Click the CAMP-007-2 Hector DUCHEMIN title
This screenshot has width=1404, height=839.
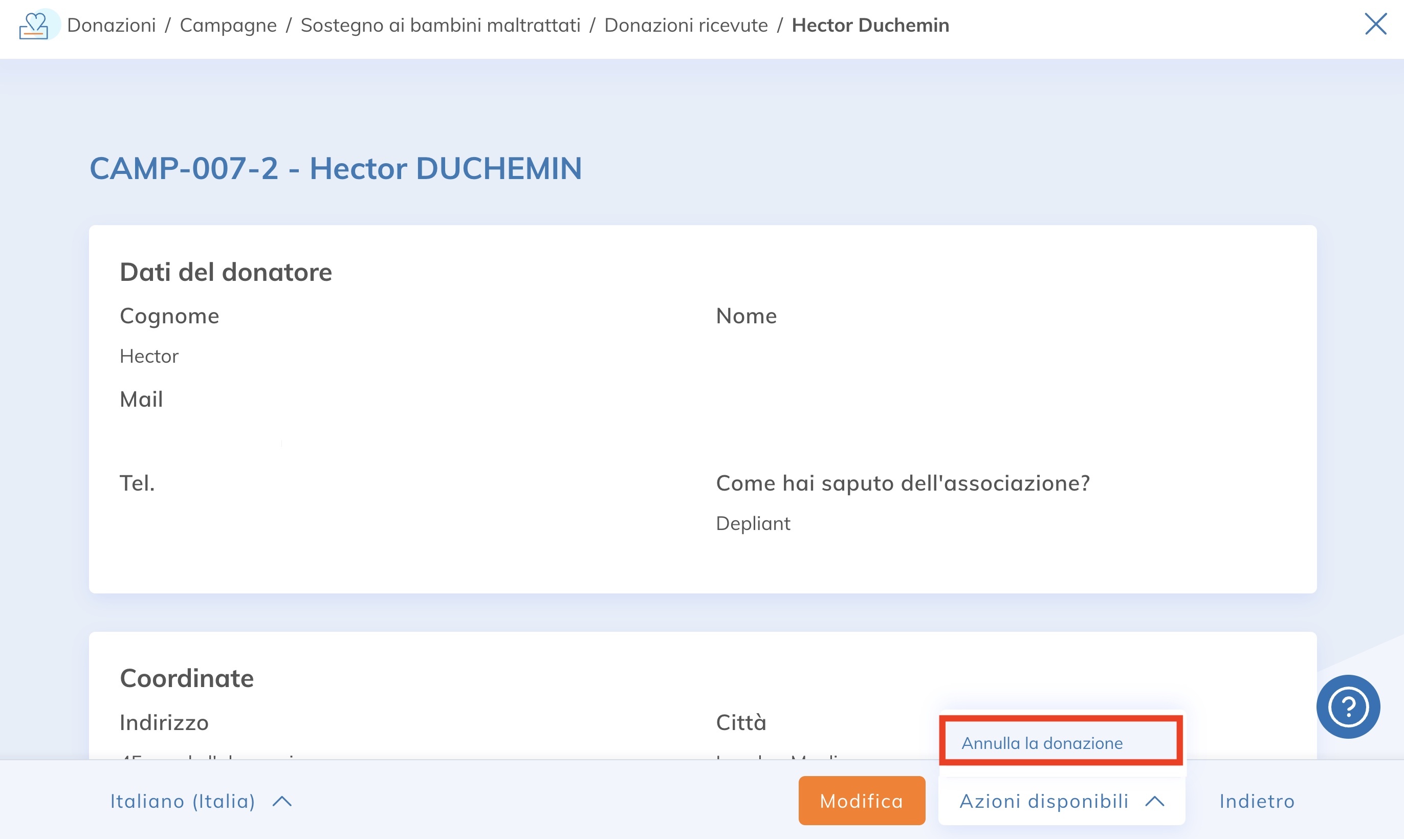pos(335,168)
